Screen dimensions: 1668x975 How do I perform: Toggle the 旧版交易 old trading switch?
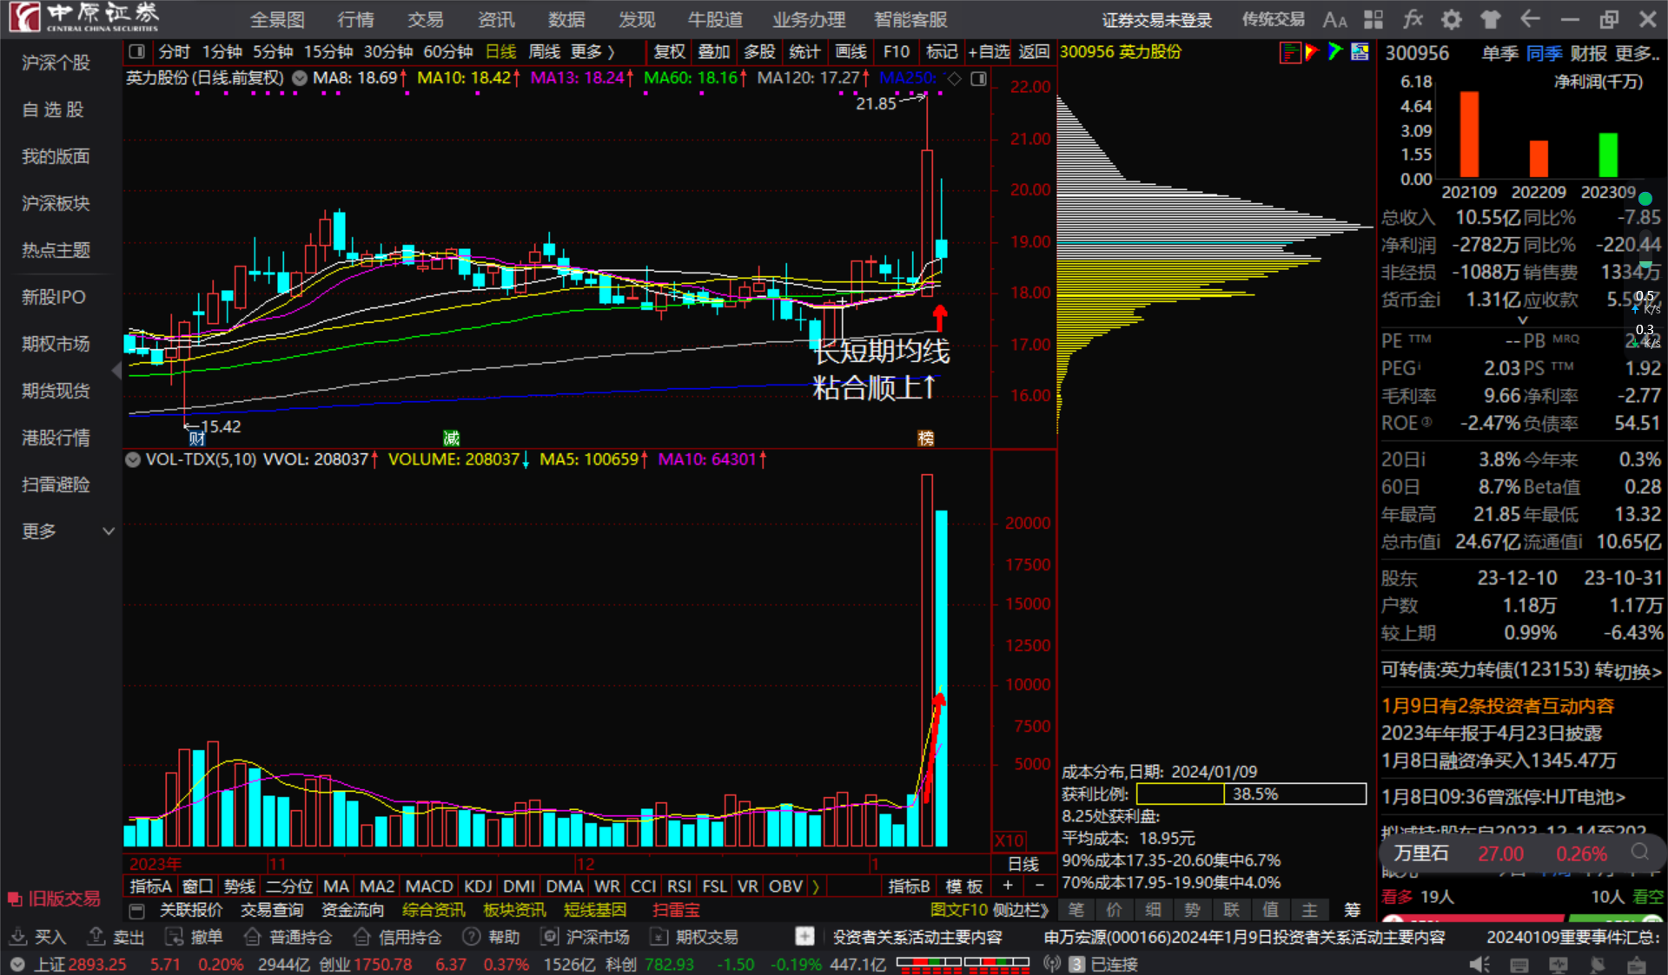coord(54,899)
